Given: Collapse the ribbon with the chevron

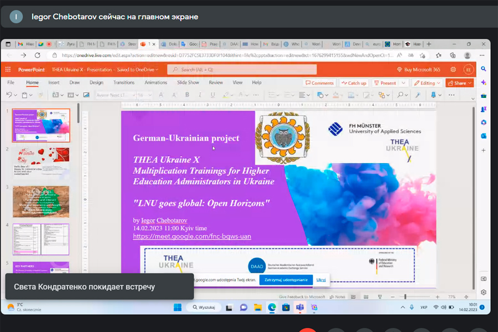Looking at the screenshot, I should [473, 99].
